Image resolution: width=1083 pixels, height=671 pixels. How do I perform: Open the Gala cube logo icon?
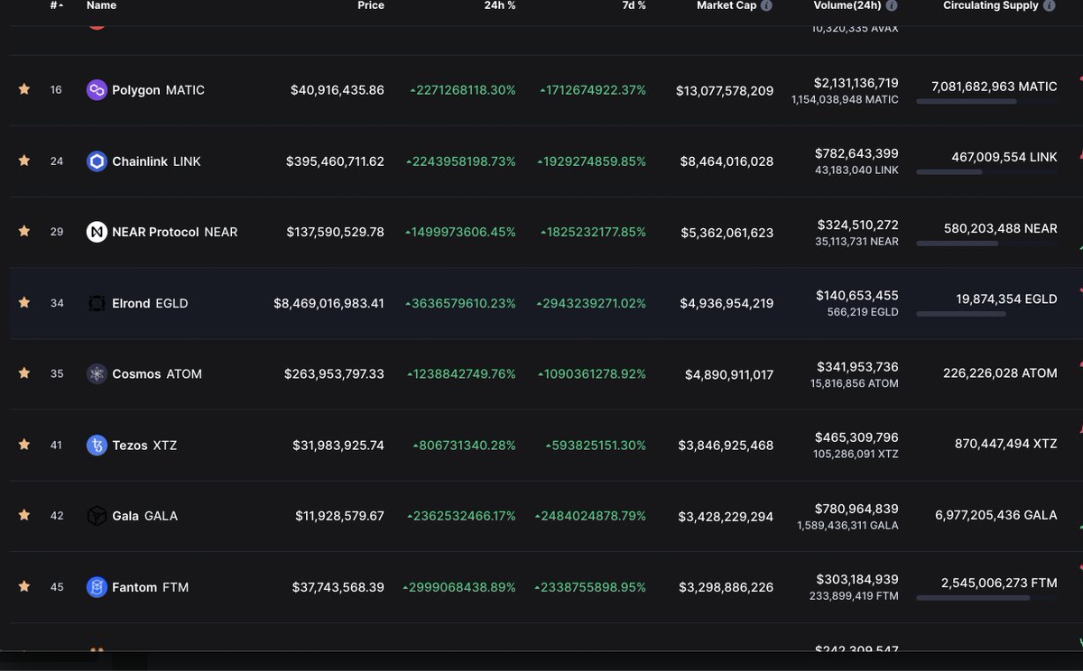pyautogui.click(x=97, y=516)
